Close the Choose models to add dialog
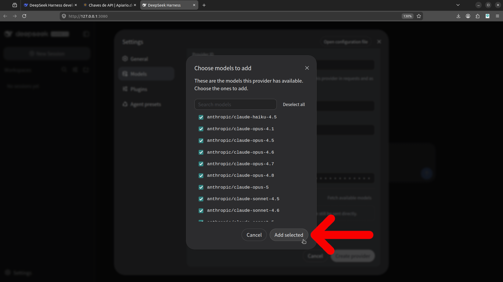503x282 pixels. coord(307,68)
